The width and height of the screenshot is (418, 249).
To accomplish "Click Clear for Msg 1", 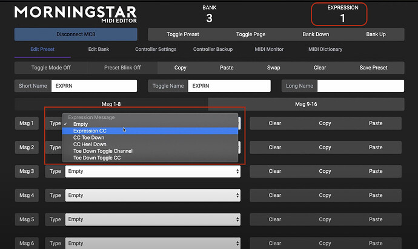I will coord(275,123).
